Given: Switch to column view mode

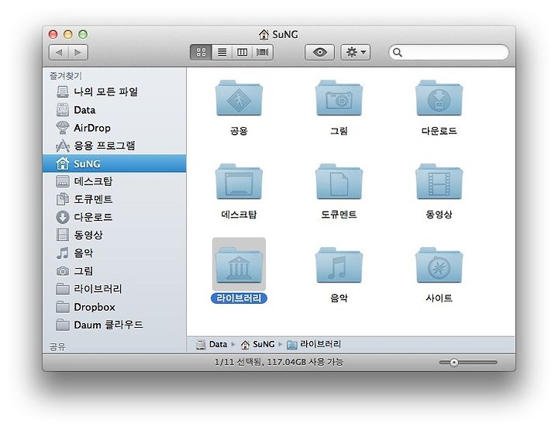Looking at the screenshot, I should click(242, 52).
